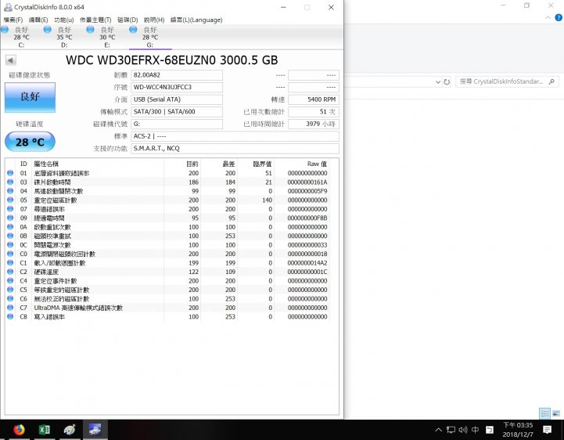Viewport: 564px width, 440px height.
Task: Click the IME mode icon beside 中 indicator
Action: [x=490, y=430]
